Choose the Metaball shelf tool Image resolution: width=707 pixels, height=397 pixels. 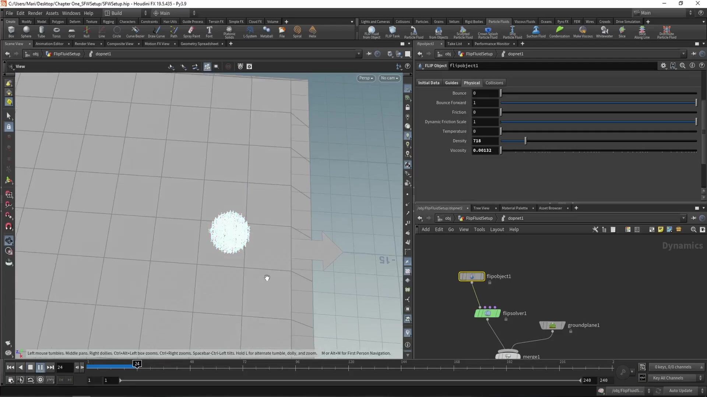266,32
